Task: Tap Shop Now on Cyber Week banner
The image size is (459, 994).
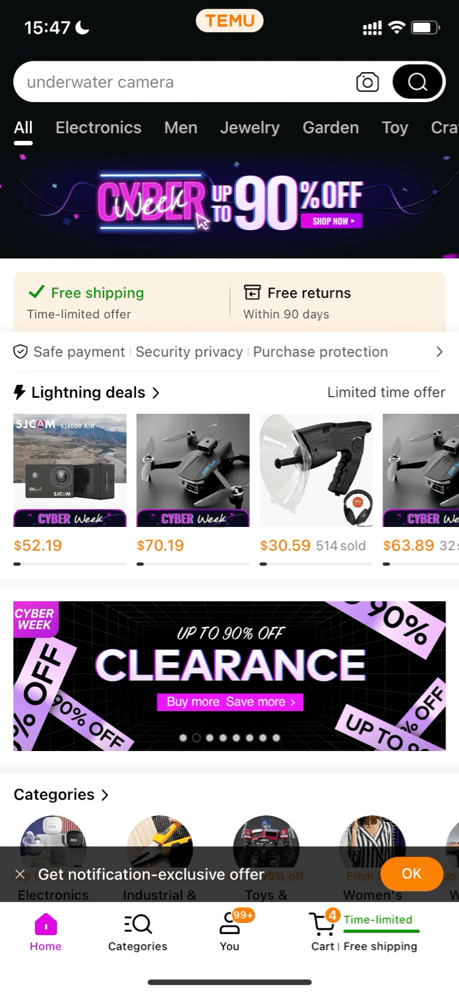Action: [x=332, y=221]
